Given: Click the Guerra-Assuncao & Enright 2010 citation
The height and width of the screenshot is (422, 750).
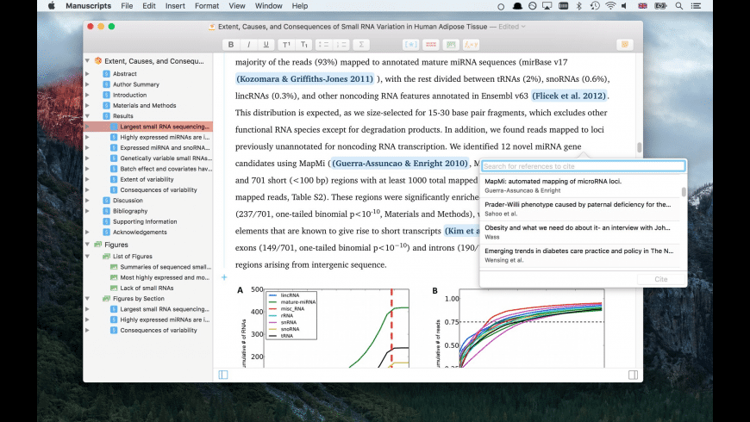Looking at the screenshot, I should [x=400, y=164].
